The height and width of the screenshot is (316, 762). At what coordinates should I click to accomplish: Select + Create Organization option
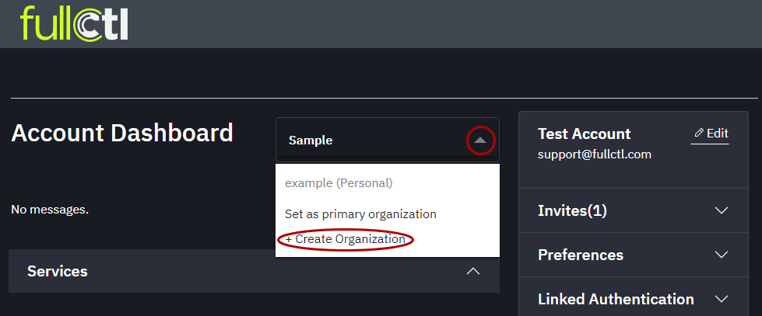[345, 239]
